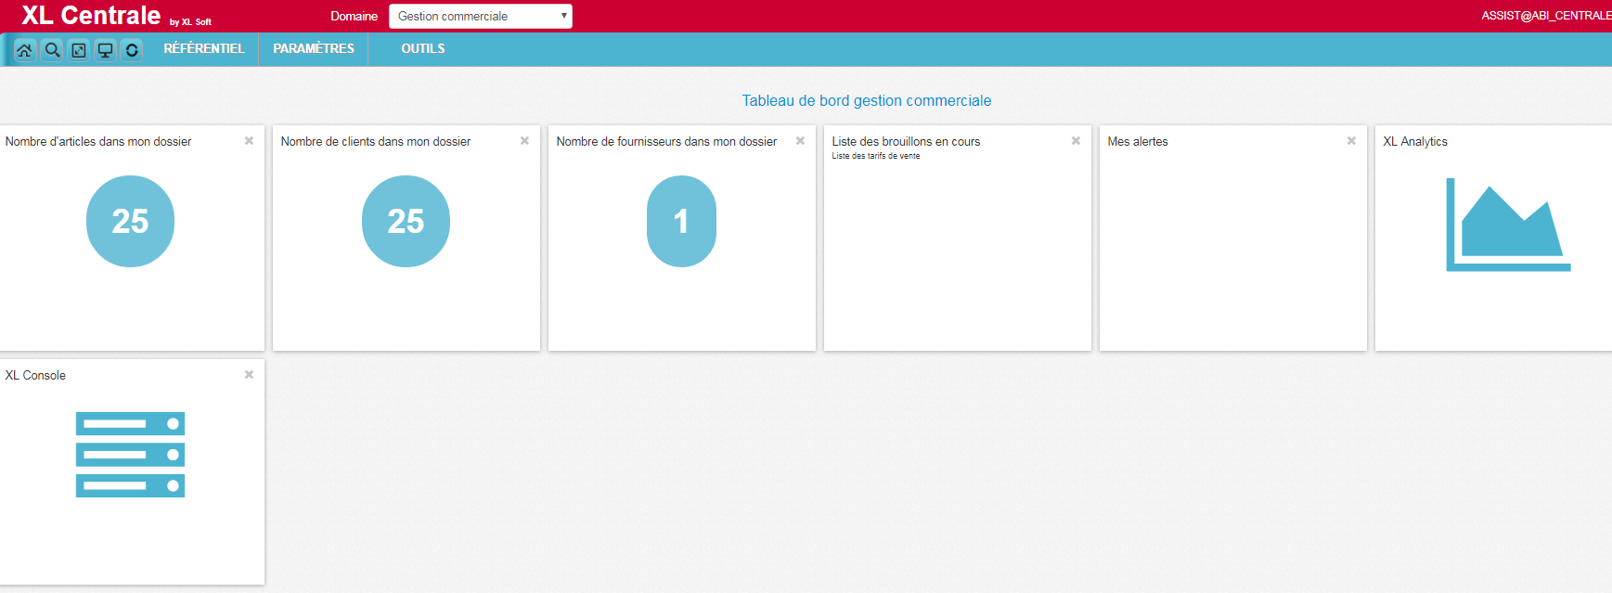The image size is (1612, 593).
Task: Click the 'XL Analytics' widget title
Action: click(1415, 142)
